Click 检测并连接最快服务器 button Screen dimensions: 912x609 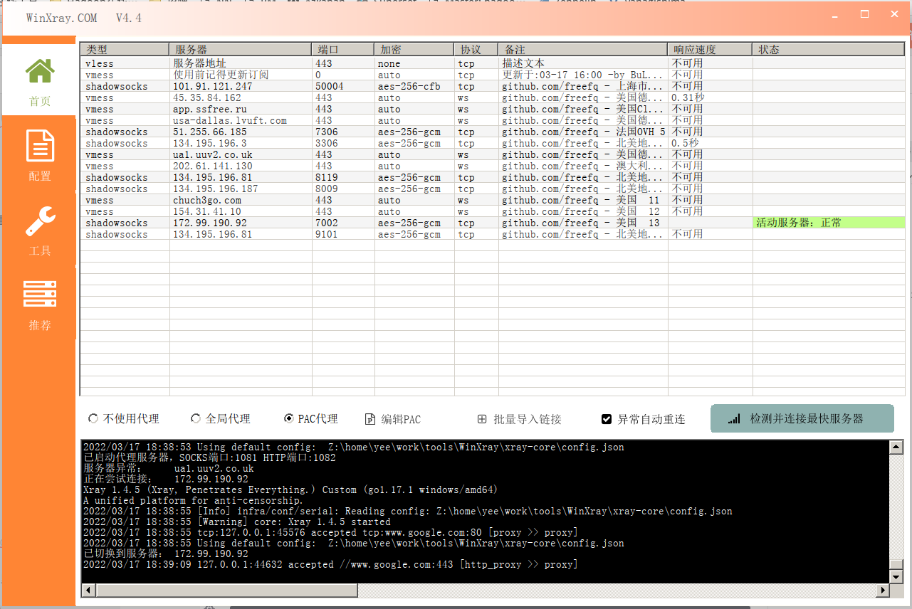pos(802,418)
